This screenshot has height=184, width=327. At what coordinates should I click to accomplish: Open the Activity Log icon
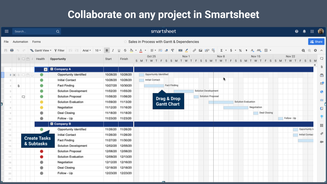tap(322, 100)
